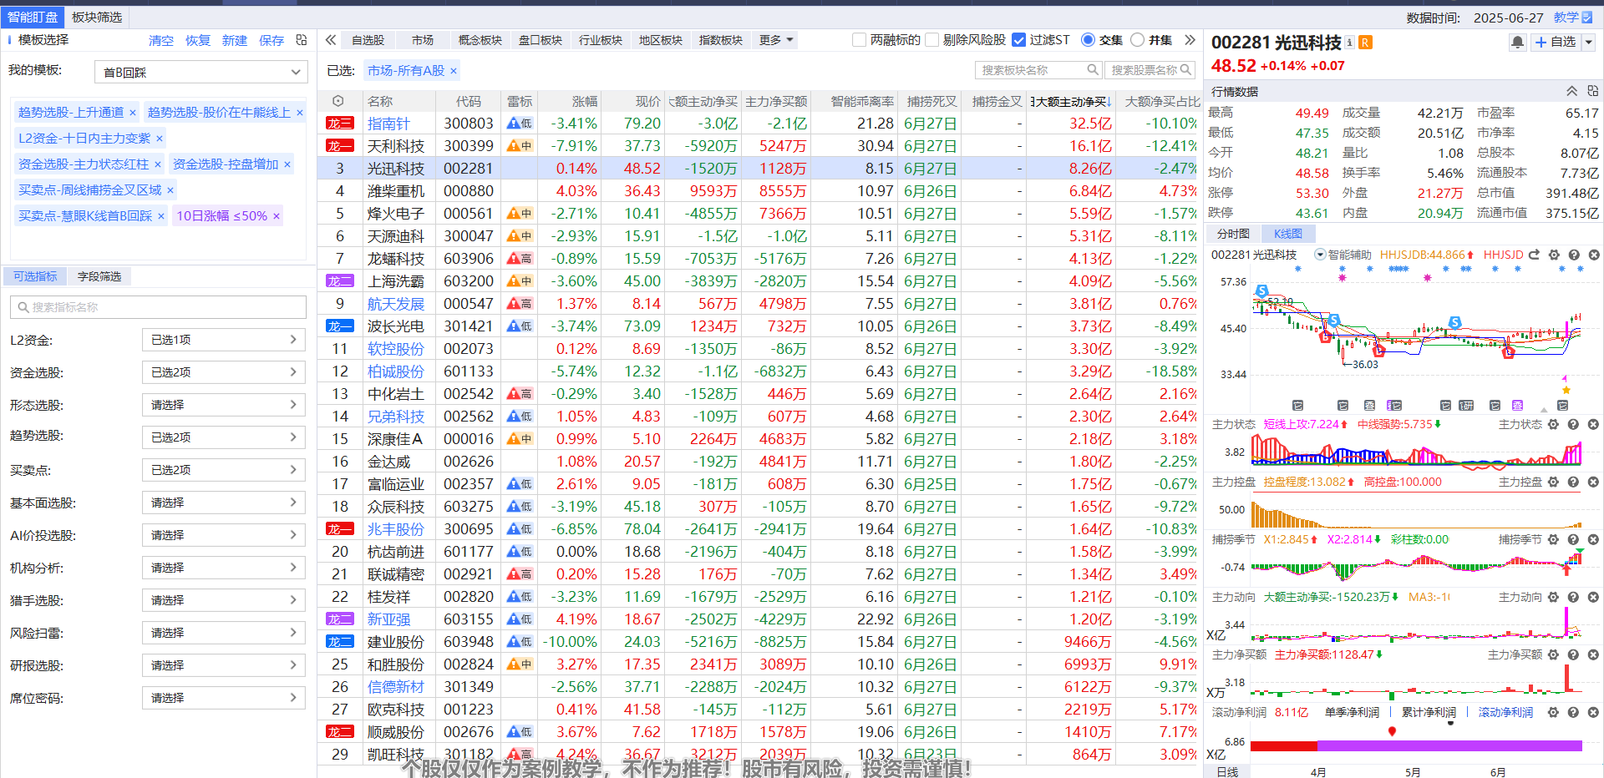Click the pop-out icon in 模板选择 header
Screen dimensions: 1604x778
pos(302,39)
